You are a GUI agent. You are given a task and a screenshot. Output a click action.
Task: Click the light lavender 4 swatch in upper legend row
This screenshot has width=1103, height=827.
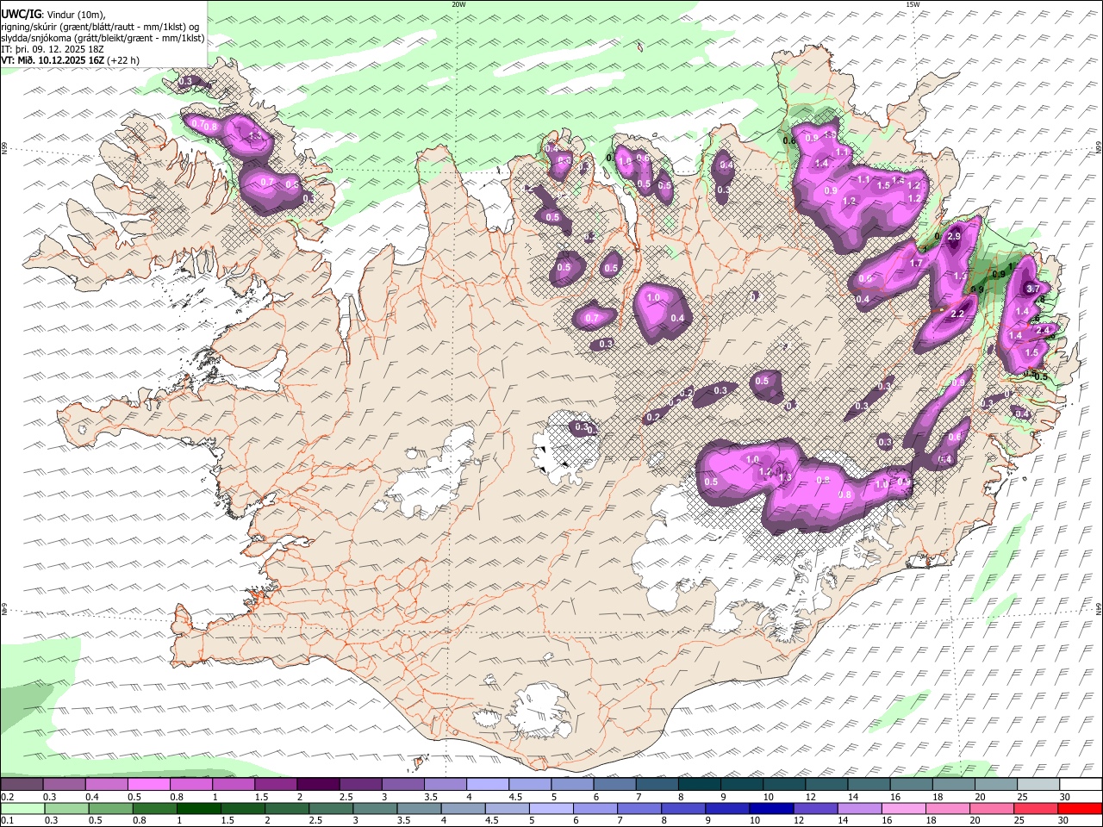[x=487, y=785]
